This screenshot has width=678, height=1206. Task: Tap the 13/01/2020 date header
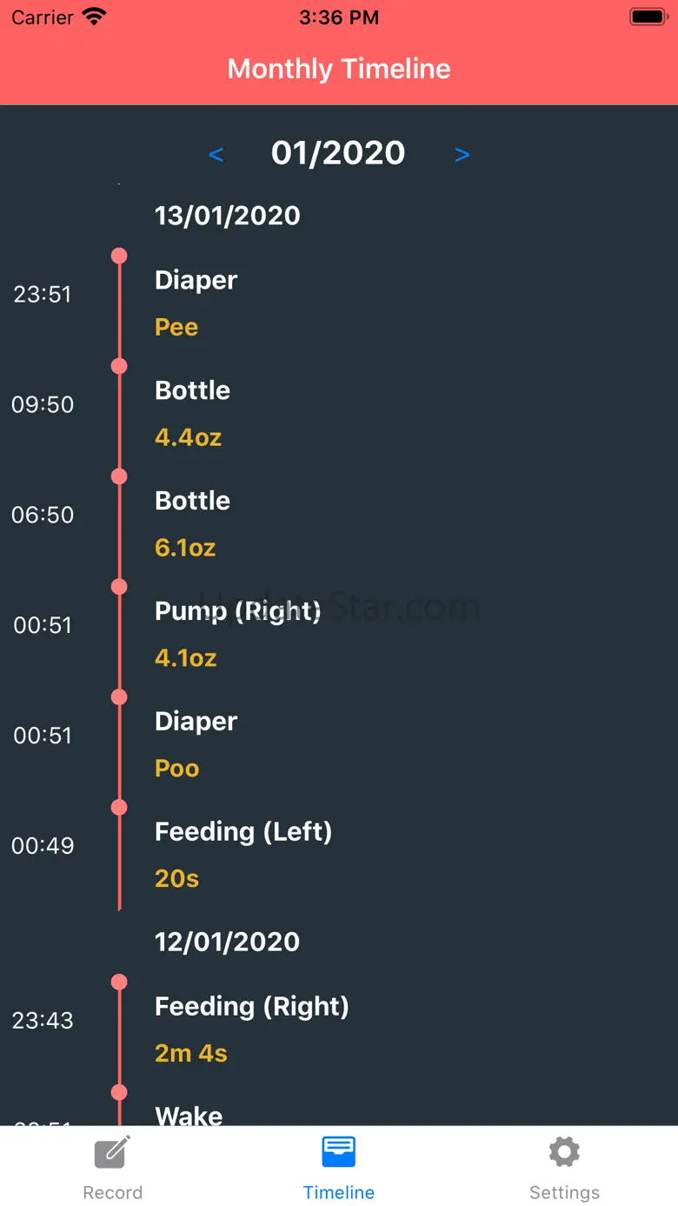click(x=228, y=216)
